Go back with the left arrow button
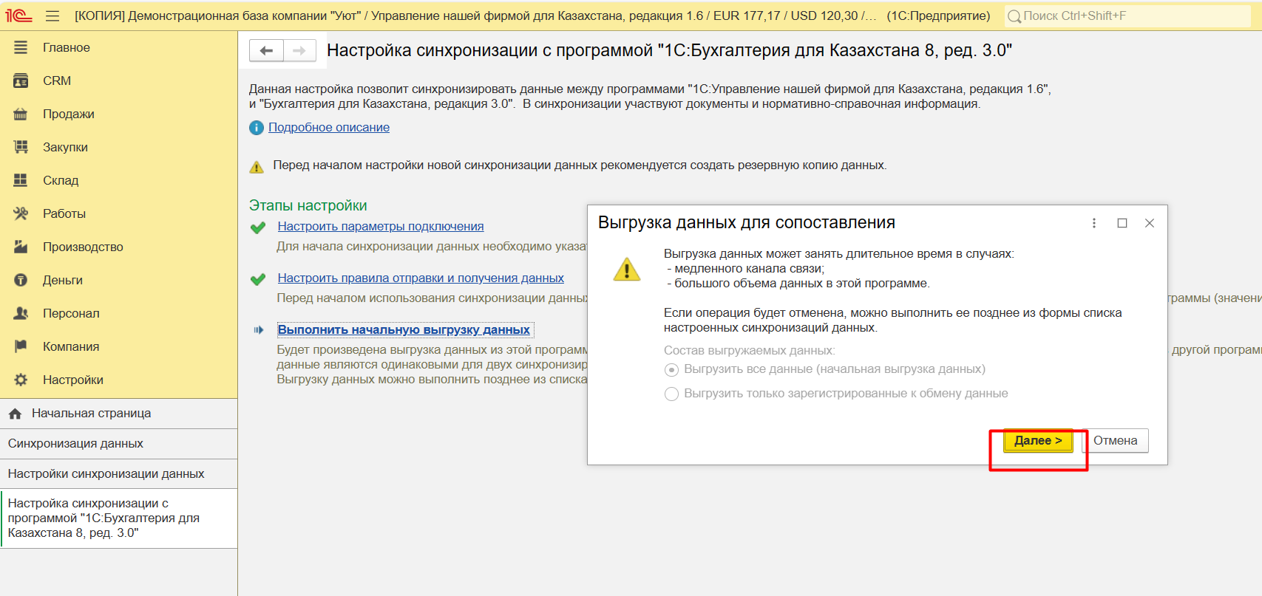Viewport: 1262px width, 596px height. 267,50
